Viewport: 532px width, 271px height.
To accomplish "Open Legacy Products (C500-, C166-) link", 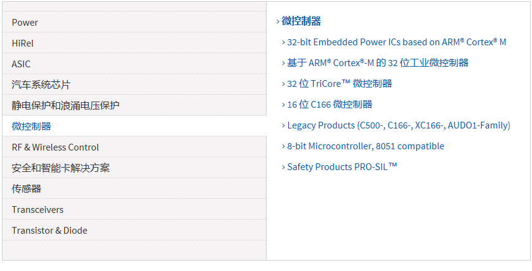I will point(398,125).
